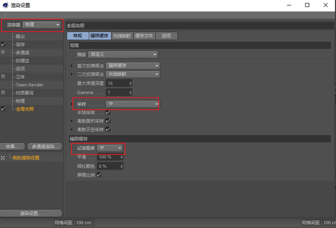The image size is (336, 228).
Task: Click the 多通道渲染... button
Action: 45,147
